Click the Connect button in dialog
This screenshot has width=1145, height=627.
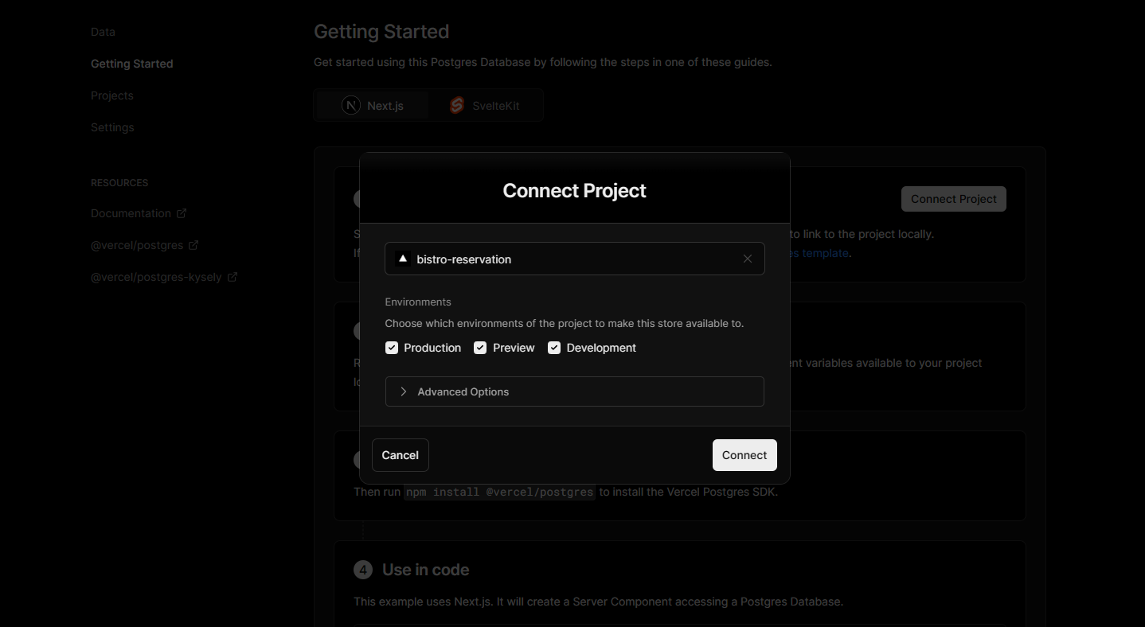[744, 455]
